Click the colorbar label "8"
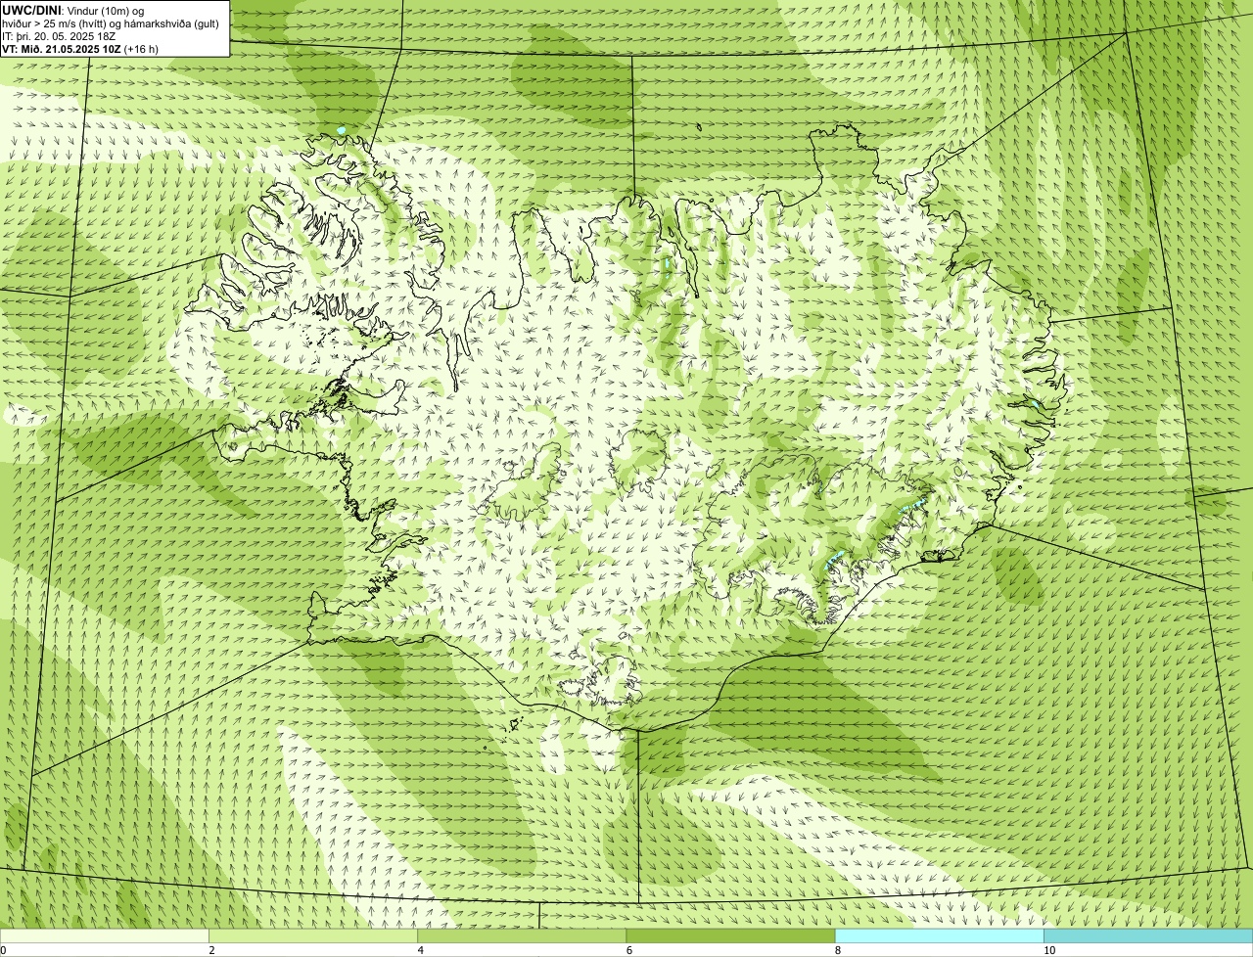The width and height of the screenshot is (1253, 957). coord(837,950)
